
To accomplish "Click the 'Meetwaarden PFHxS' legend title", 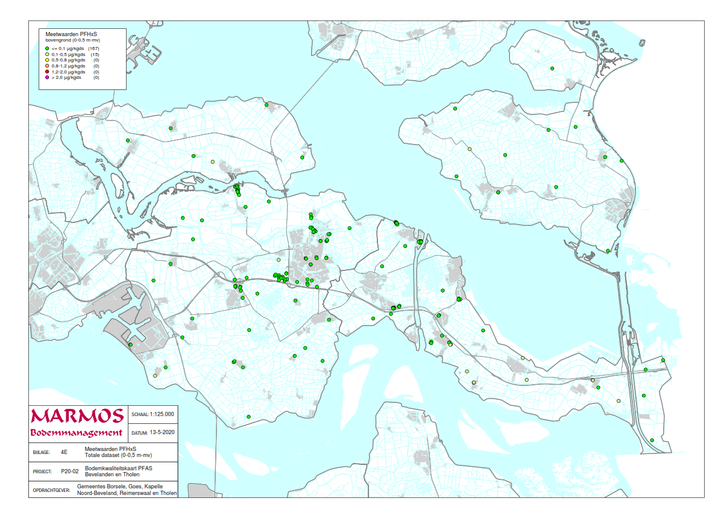I will [x=72, y=34].
